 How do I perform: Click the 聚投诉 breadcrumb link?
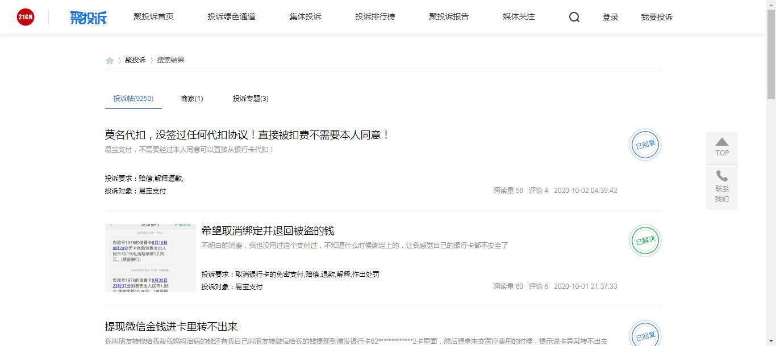[136, 60]
